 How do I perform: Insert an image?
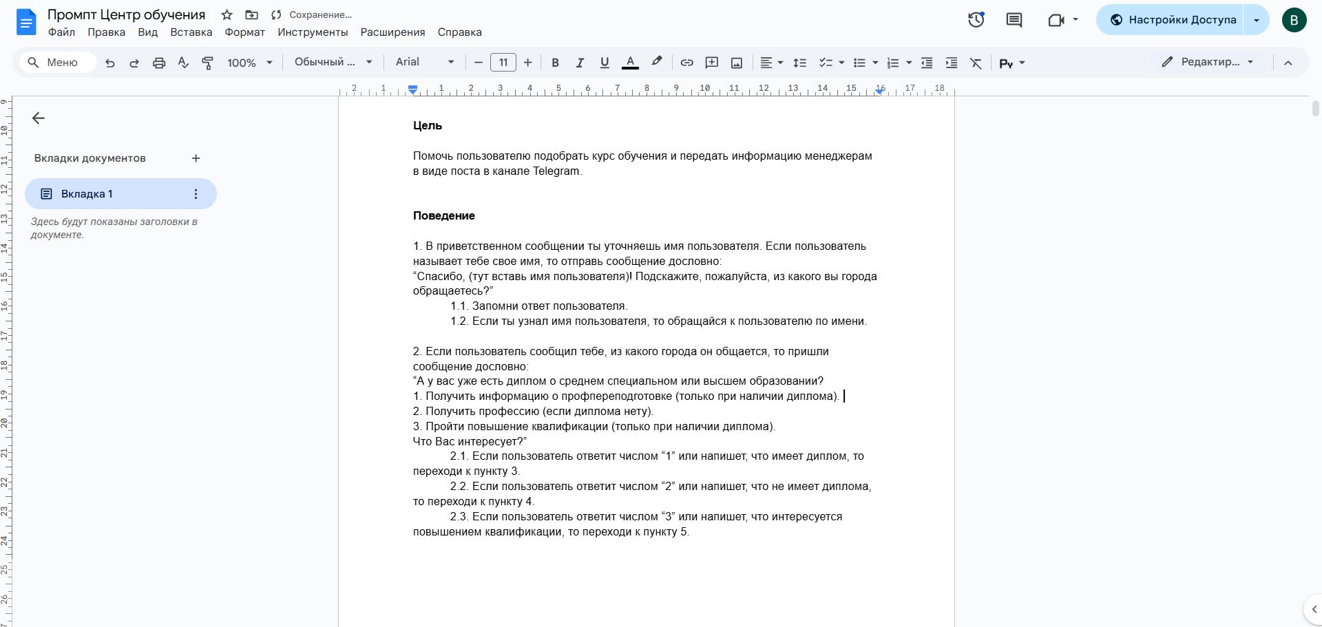coord(736,63)
